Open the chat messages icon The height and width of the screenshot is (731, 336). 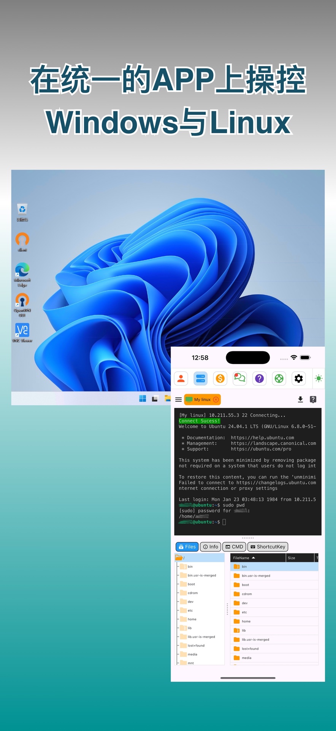pos(240,378)
